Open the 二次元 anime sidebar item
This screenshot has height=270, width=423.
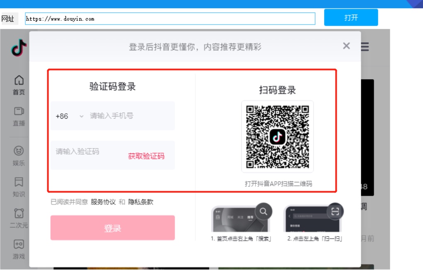coord(19,218)
